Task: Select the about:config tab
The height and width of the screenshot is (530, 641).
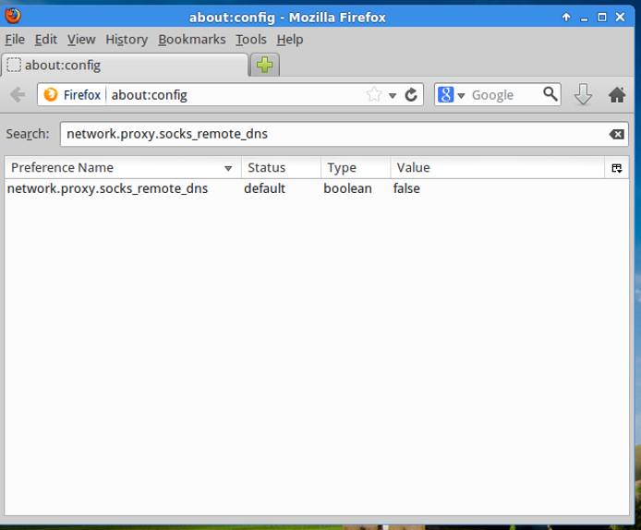Action: point(125,65)
